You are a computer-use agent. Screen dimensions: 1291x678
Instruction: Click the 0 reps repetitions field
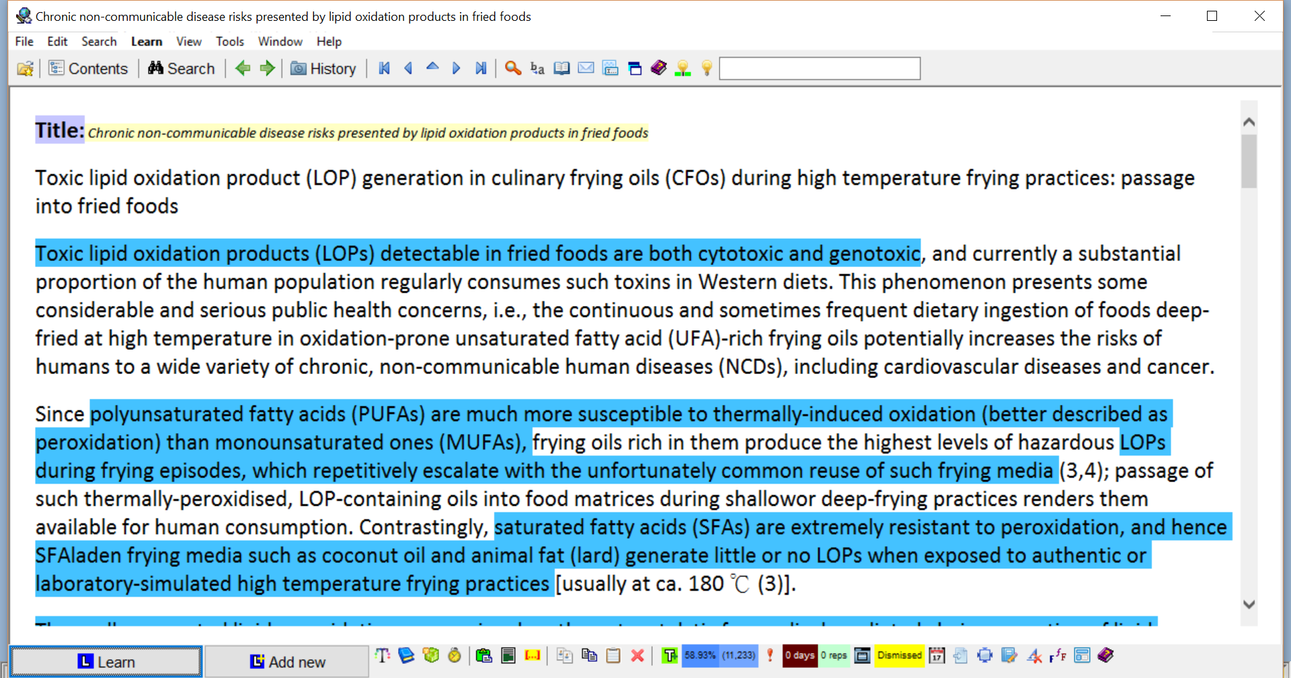click(834, 655)
